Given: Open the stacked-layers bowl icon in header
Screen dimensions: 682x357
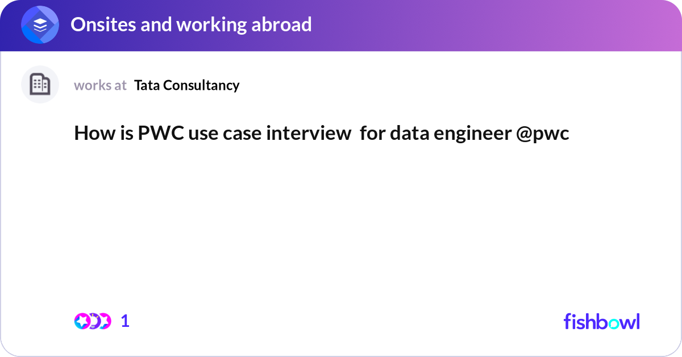Looking at the screenshot, I should pos(40,25).
